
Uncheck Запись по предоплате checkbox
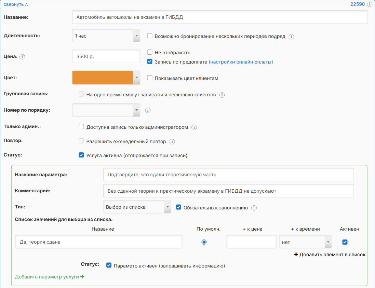(x=150, y=61)
